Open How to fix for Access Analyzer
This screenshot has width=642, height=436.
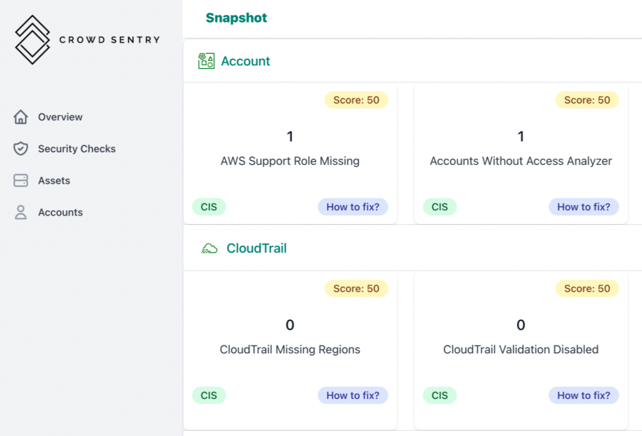click(583, 207)
